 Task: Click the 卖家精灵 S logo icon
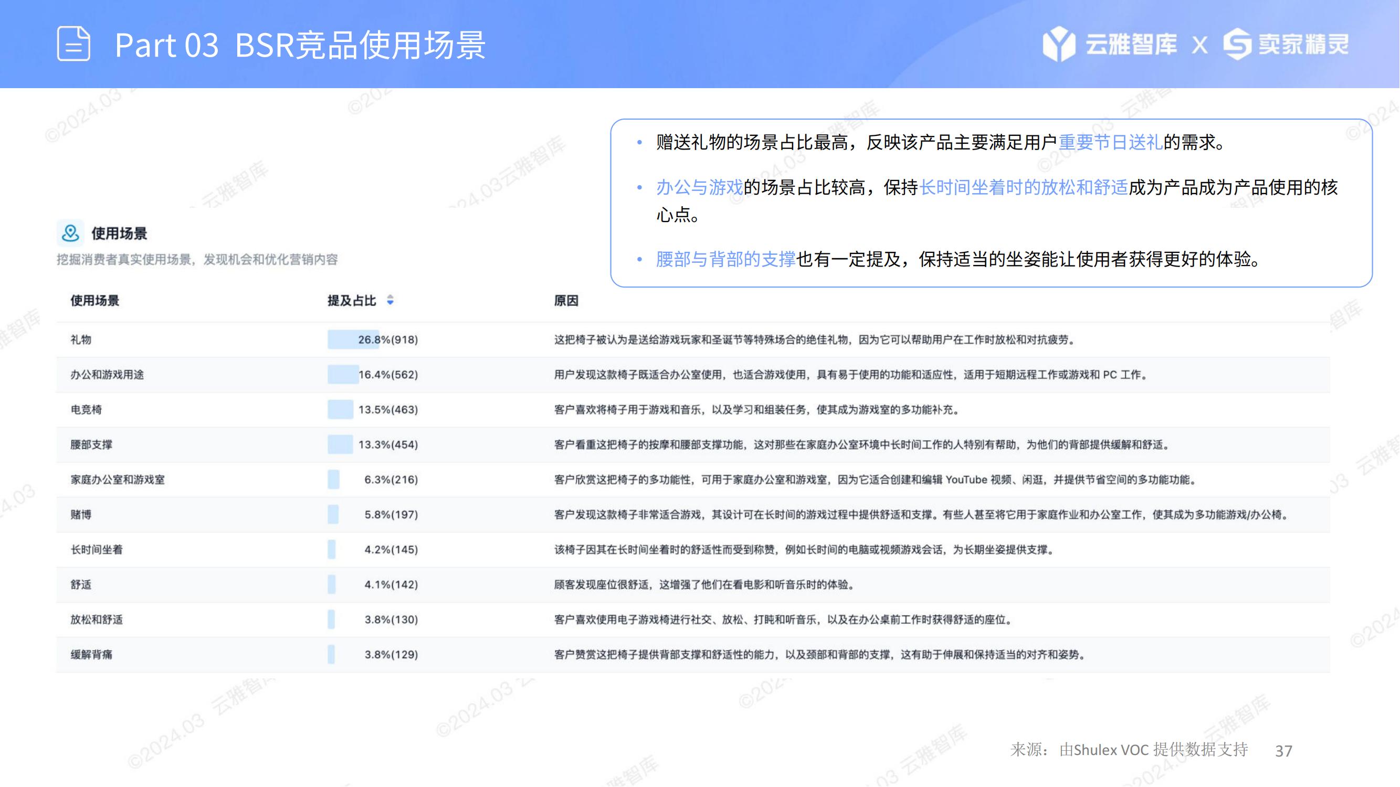(1237, 44)
